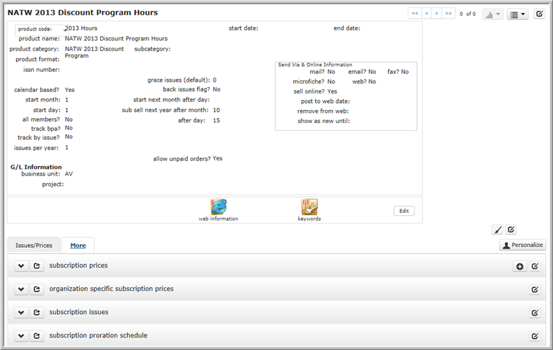The width and height of the screenshot is (553, 350).
Task: Click the 'sell online? Yes' value
Action: pyautogui.click(x=332, y=91)
